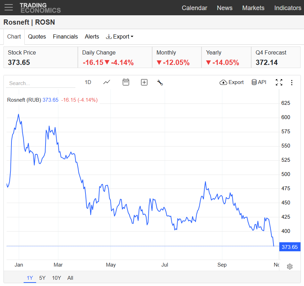The height and width of the screenshot is (286, 304).
Task: Click the Trading Economics logo
Action: click(x=40, y=8)
